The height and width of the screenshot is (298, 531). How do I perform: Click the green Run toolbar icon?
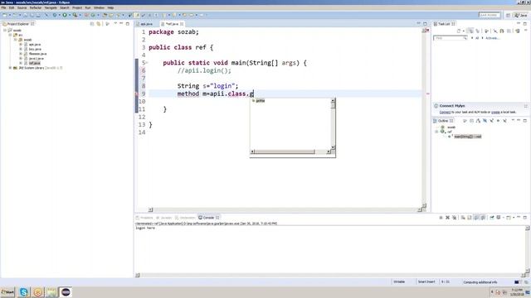[65, 15]
